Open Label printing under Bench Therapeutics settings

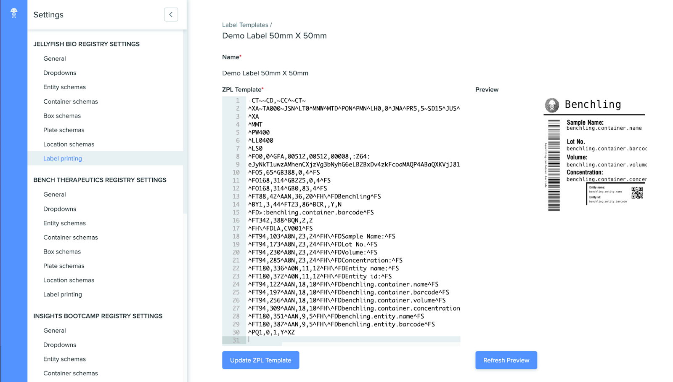coord(63,294)
